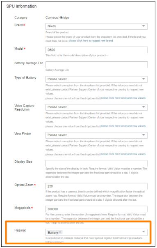Open request new values link under Video Capture Resolution

(123, 126)
